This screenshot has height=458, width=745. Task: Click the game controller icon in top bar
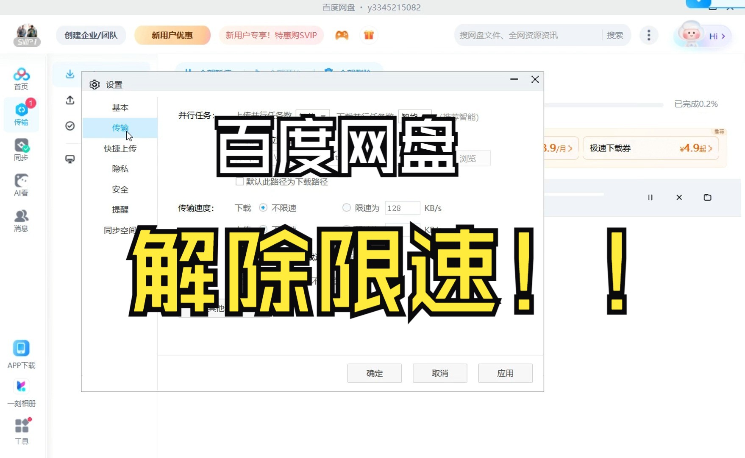coord(342,35)
